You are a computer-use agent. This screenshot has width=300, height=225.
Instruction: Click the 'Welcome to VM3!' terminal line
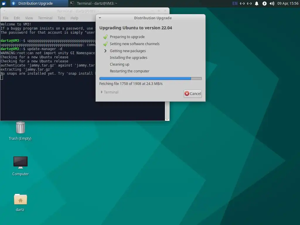[x=16, y=24]
